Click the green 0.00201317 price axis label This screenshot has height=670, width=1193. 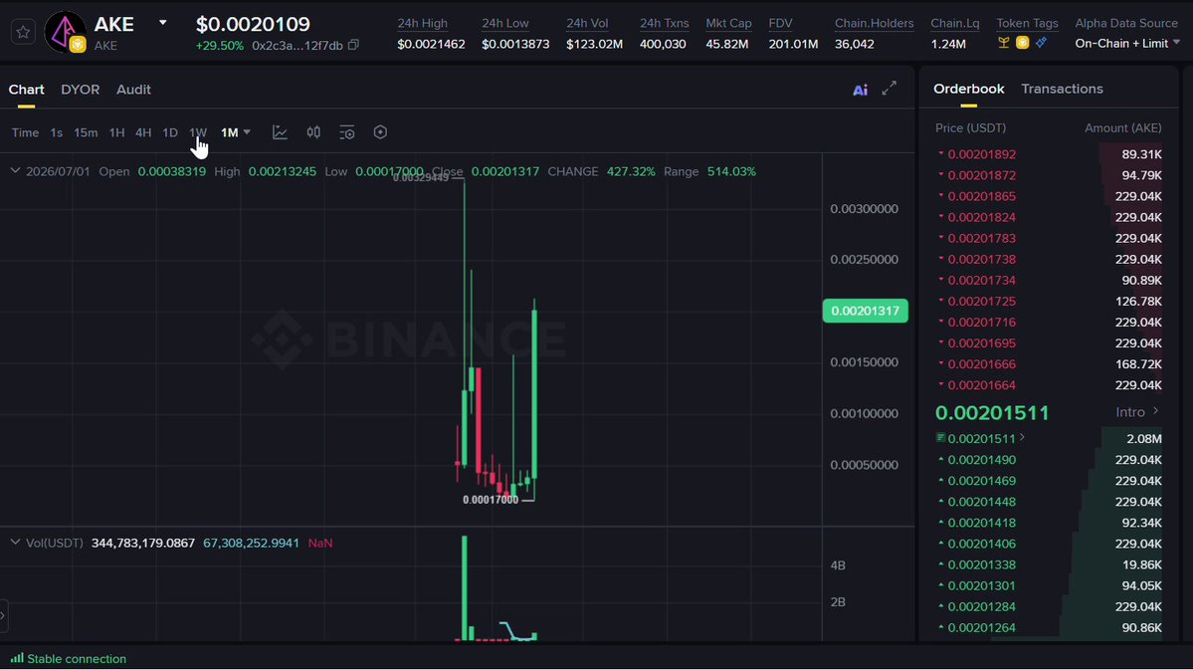coord(865,311)
